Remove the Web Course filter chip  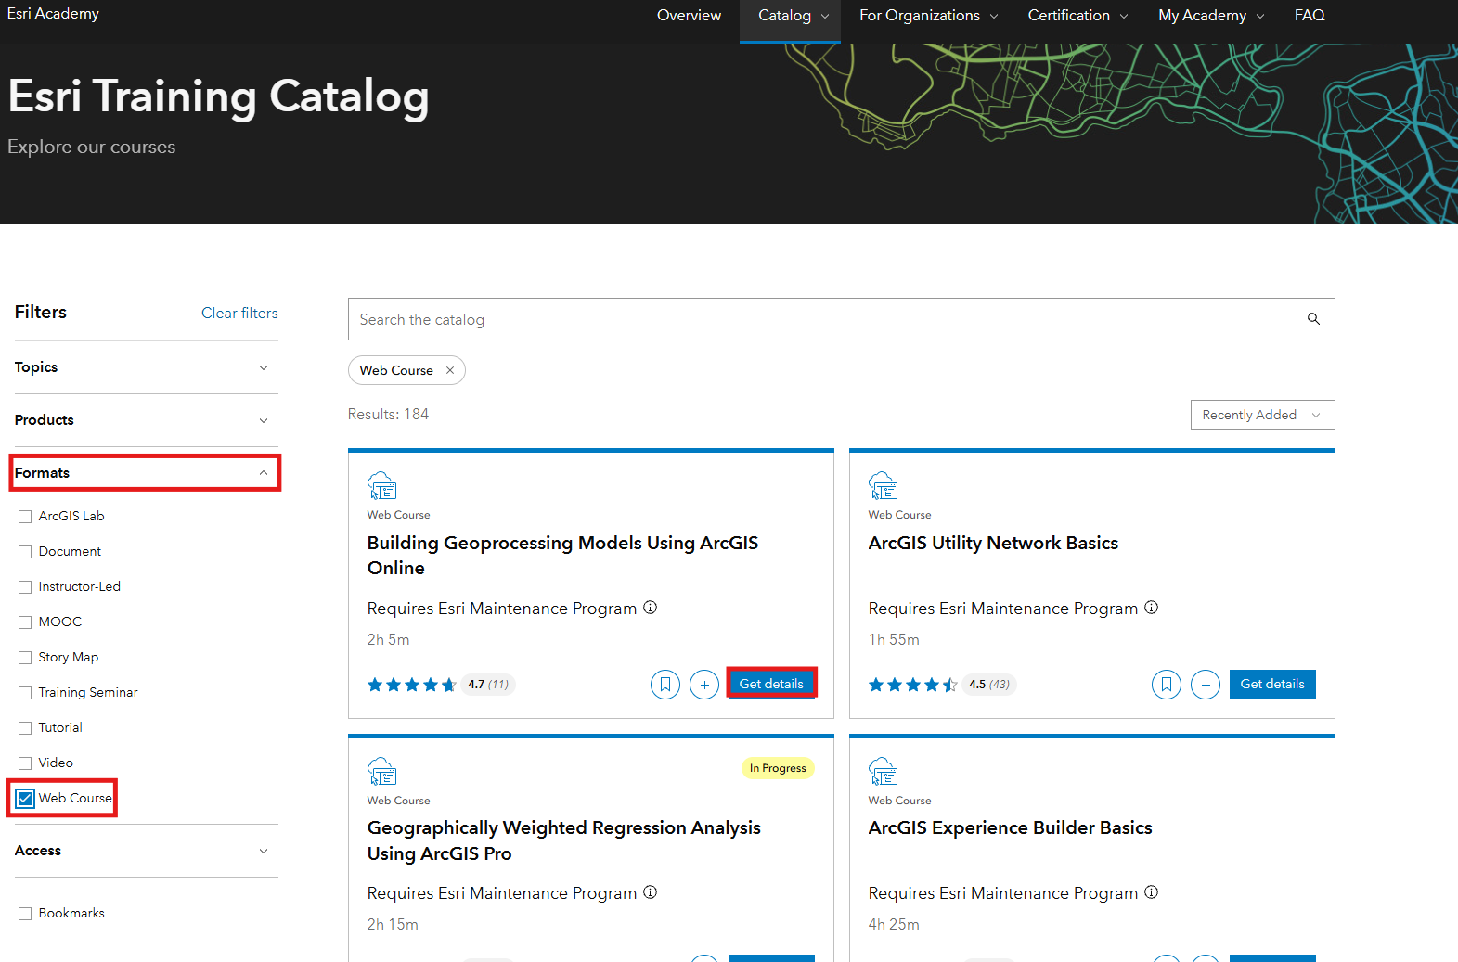click(x=450, y=370)
